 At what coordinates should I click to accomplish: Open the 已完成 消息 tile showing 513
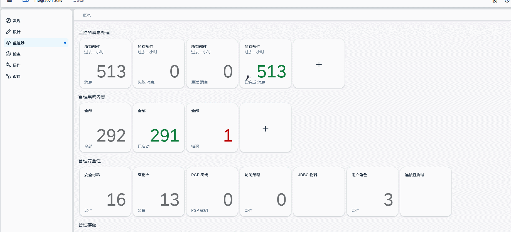pos(265,64)
